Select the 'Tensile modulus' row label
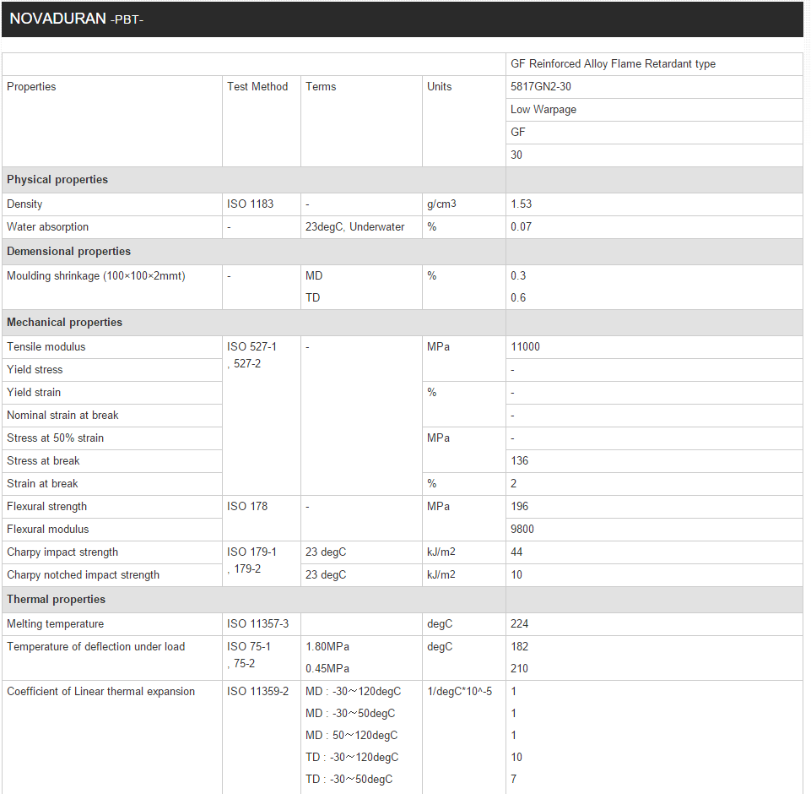The width and height of the screenshot is (811, 794). click(46, 347)
